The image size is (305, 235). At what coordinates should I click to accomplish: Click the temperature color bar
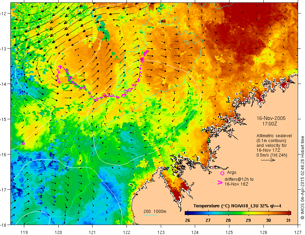[x=238, y=213]
